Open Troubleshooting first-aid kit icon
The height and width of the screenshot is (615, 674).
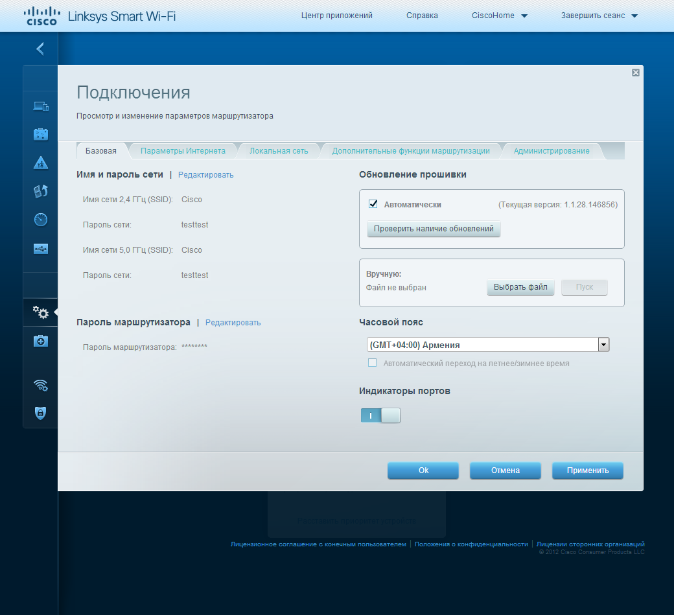tap(41, 342)
